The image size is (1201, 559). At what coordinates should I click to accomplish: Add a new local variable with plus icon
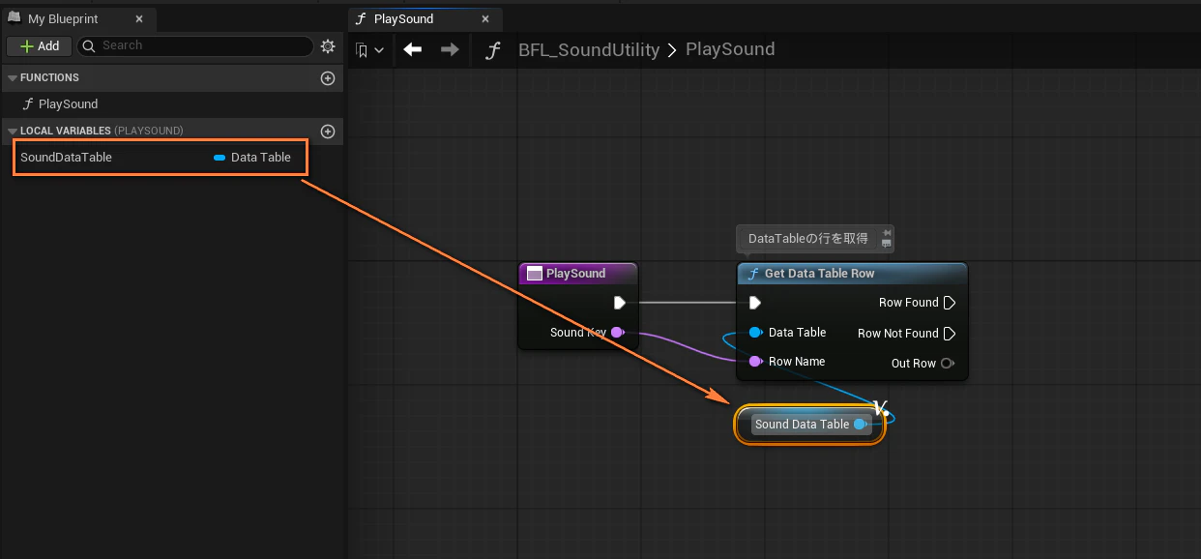tap(328, 131)
